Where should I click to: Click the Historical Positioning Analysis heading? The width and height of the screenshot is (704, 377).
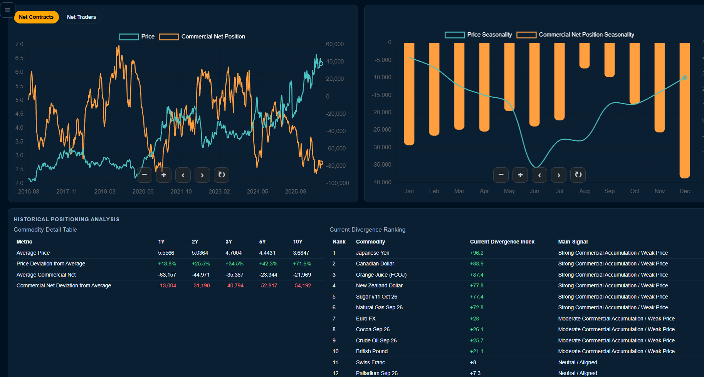pos(67,219)
